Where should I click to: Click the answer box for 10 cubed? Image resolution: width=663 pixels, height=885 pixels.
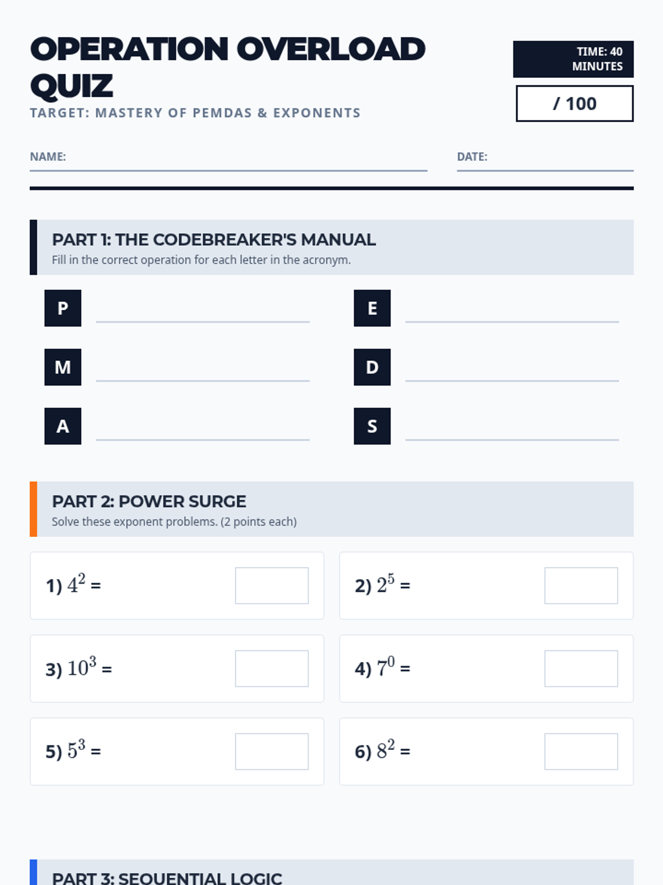click(x=272, y=669)
